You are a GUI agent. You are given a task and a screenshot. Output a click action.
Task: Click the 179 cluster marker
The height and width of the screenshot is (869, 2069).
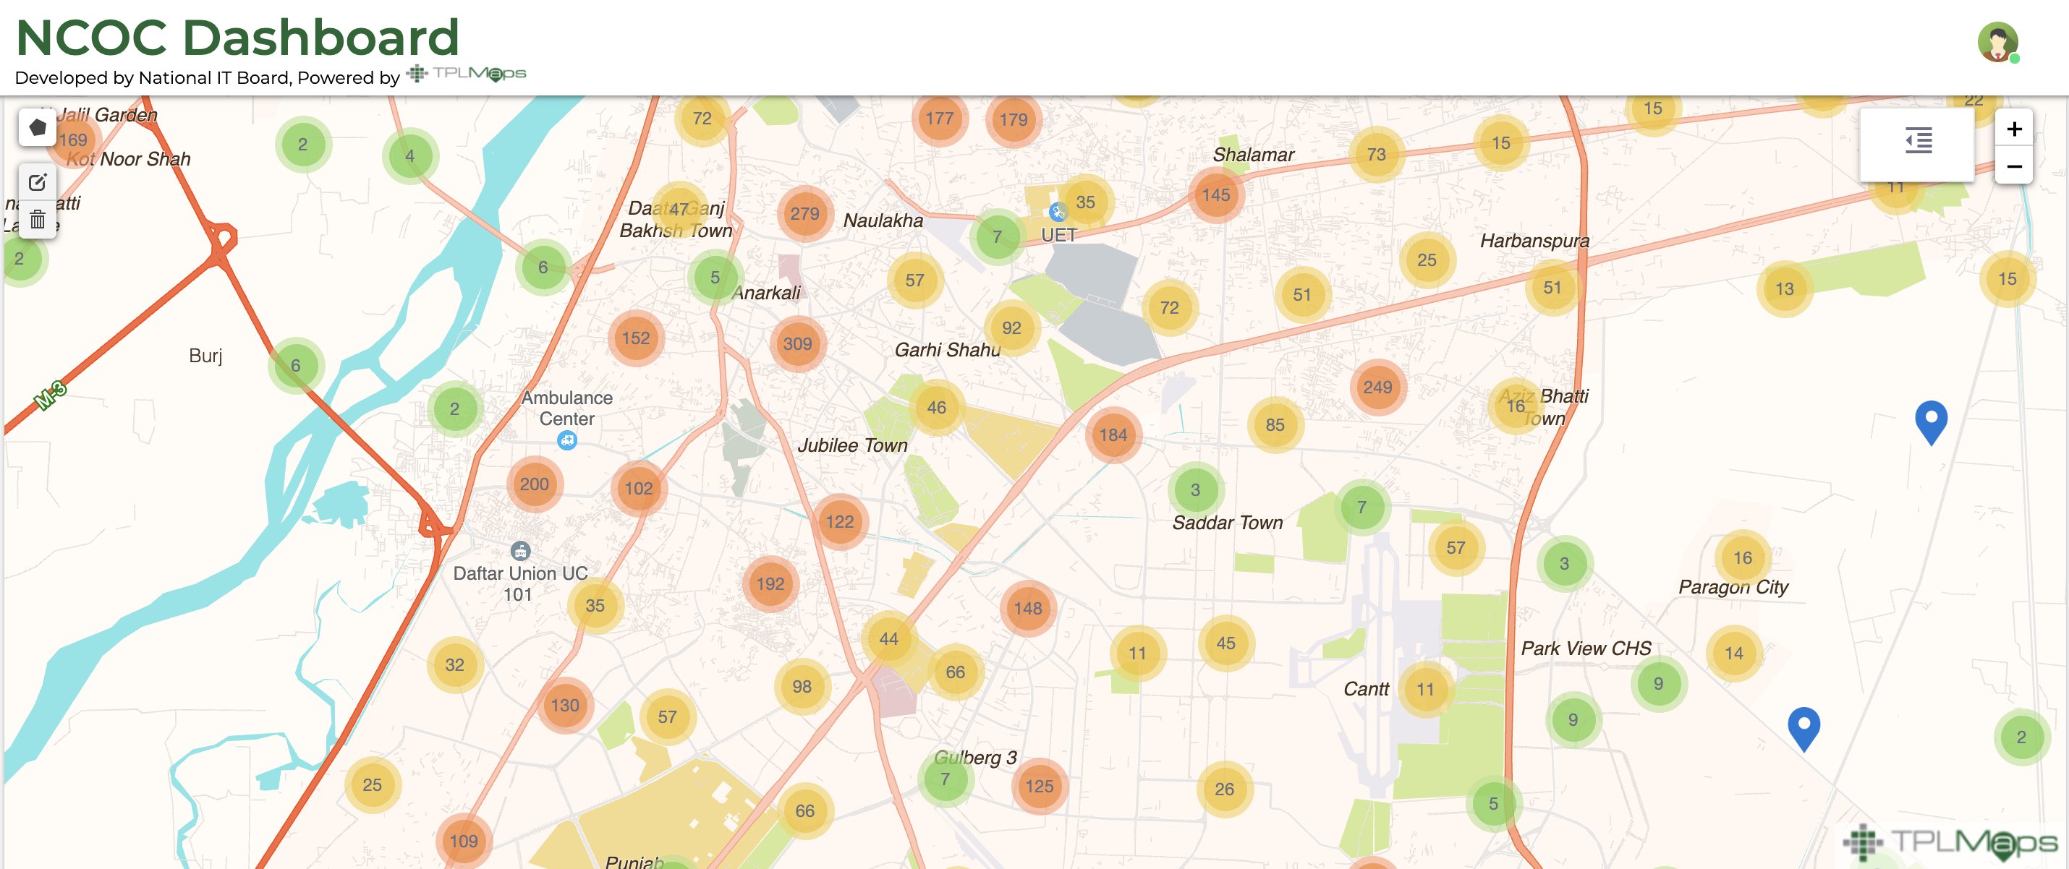point(1013,119)
